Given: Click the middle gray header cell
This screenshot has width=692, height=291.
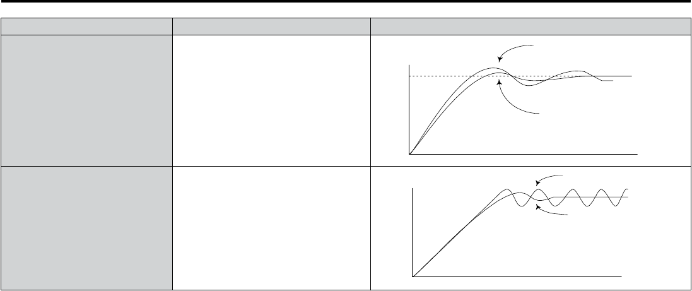Looking at the screenshot, I should [271, 27].
